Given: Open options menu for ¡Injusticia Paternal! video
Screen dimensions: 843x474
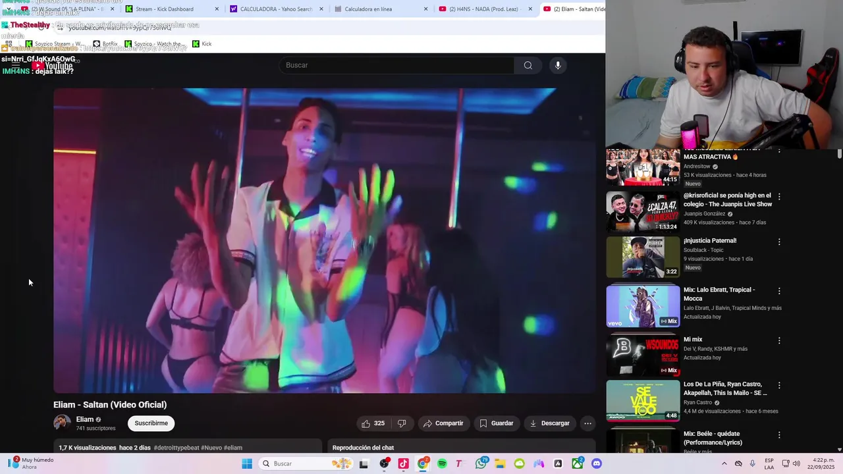Looking at the screenshot, I should [779, 242].
